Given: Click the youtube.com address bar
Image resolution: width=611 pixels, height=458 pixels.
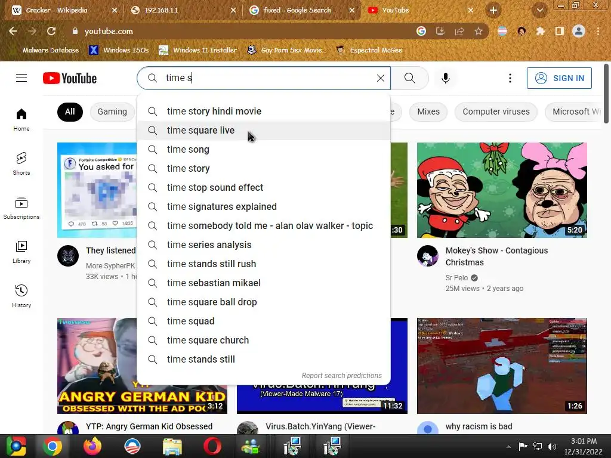Looking at the screenshot, I should (x=242, y=31).
